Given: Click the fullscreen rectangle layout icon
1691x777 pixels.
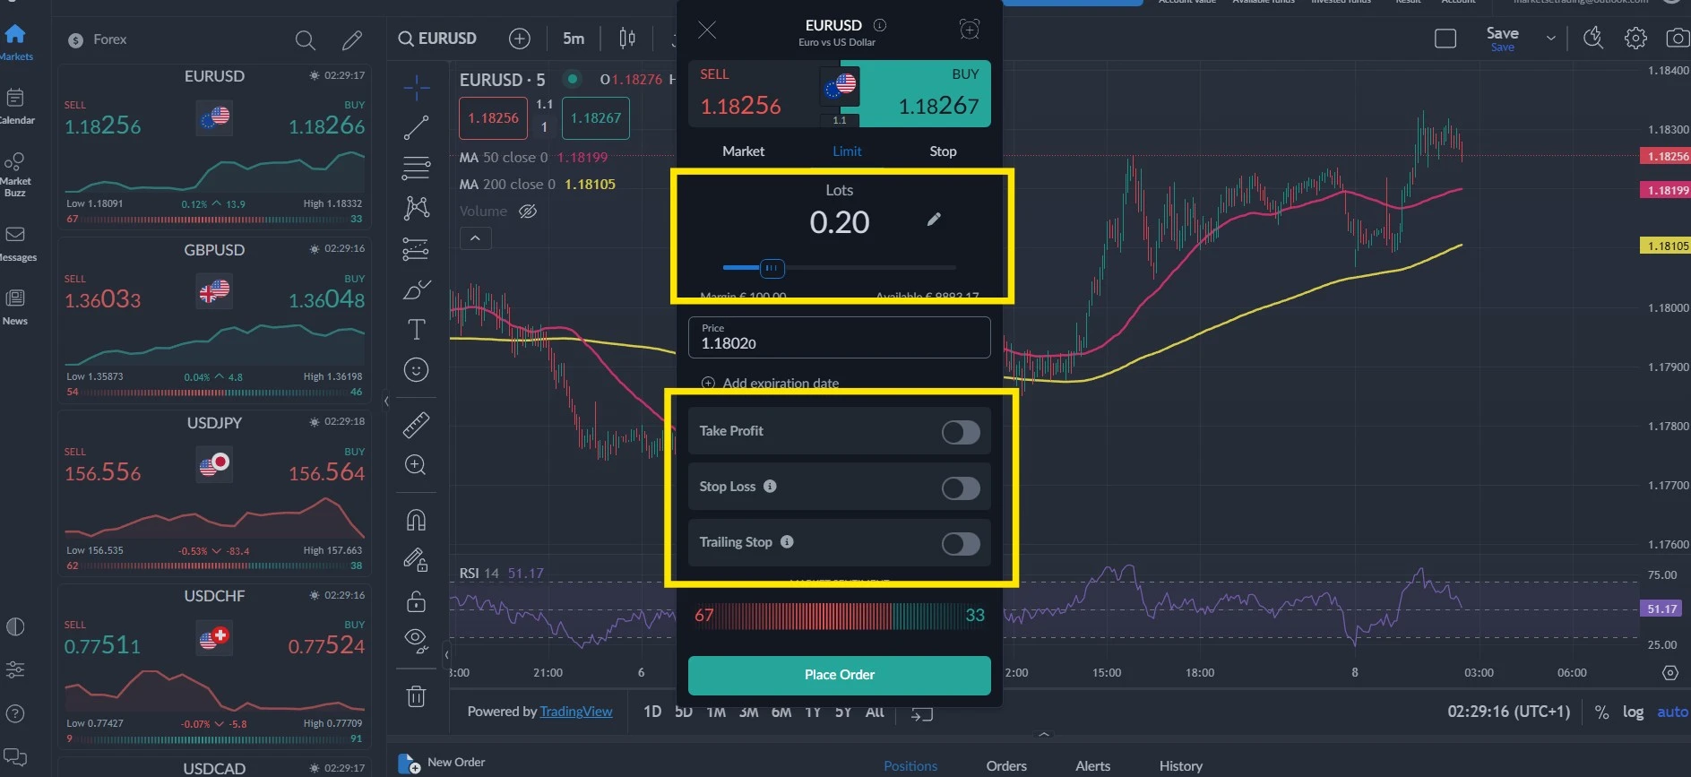Looking at the screenshot, I should pos(1445,39).
